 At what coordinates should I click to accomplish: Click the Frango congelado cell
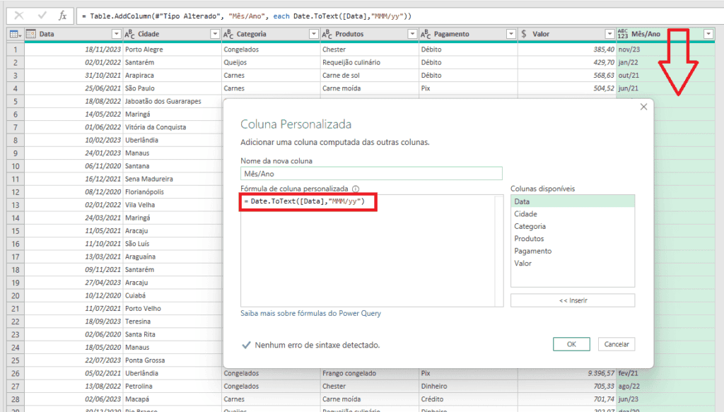point(370,373)
